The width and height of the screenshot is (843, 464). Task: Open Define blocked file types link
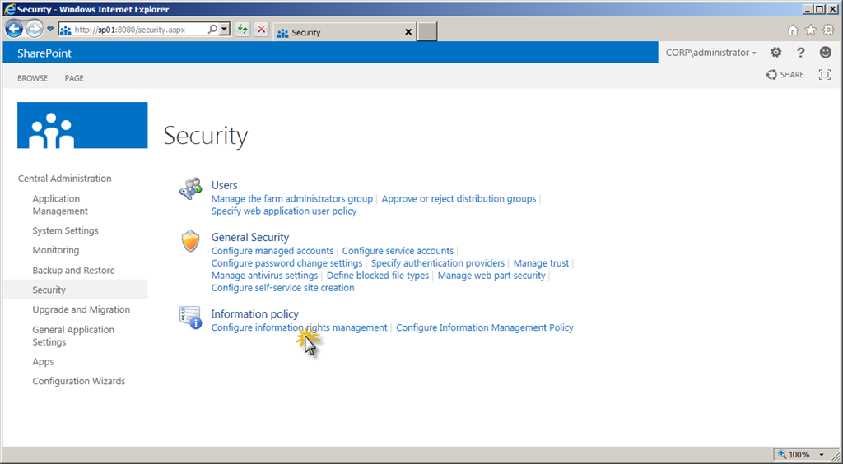tap(378, 276)
